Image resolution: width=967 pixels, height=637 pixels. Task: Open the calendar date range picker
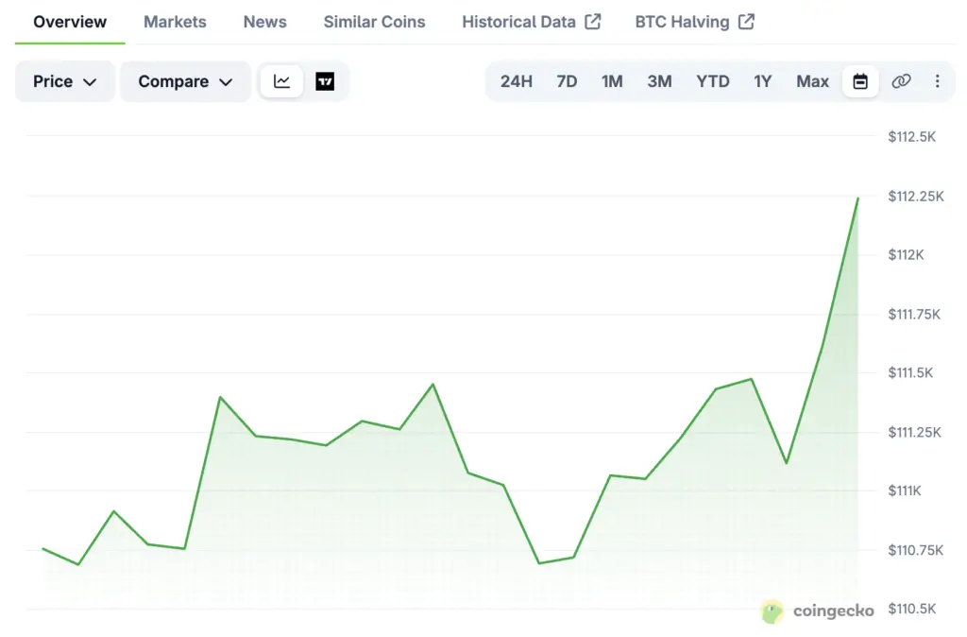point(860,81)
